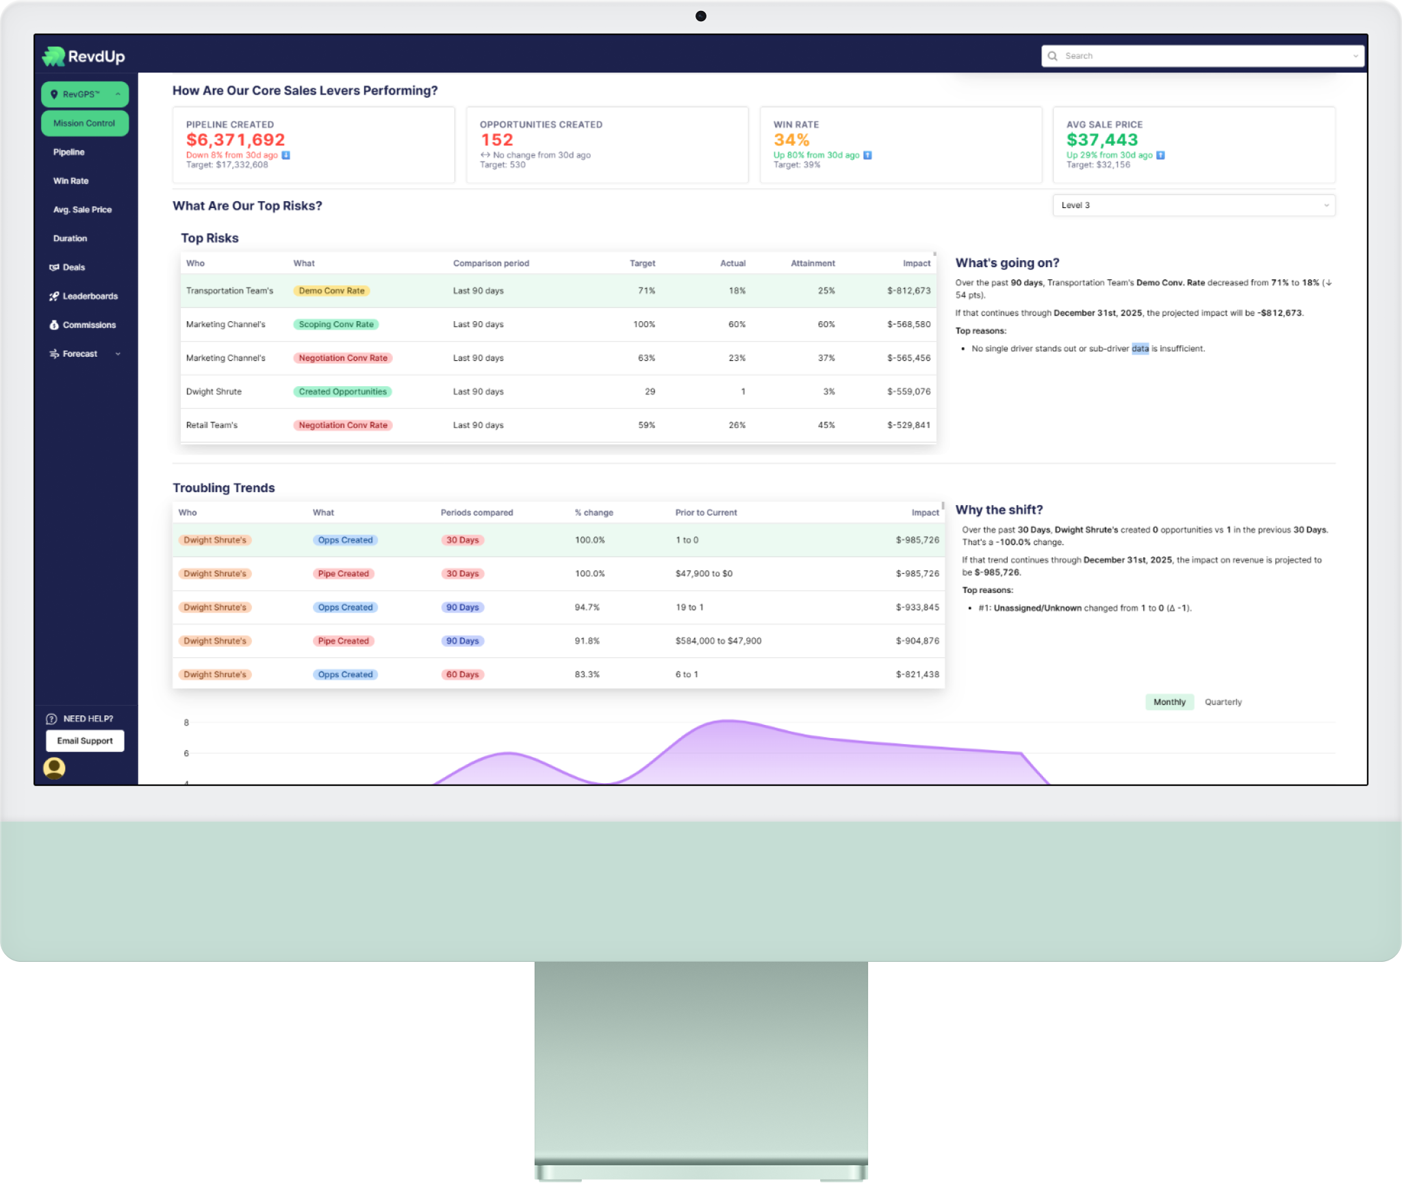The width and height of the screenshot is (1402, 1183).
Task: Click the RevGPS map pin icon
Action: coord(54,94)
